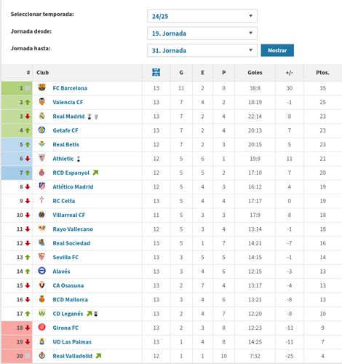Click the Atlético Madrid crest icon
Image resolution: width=342 pixels, height=364 pixels.
42,186
